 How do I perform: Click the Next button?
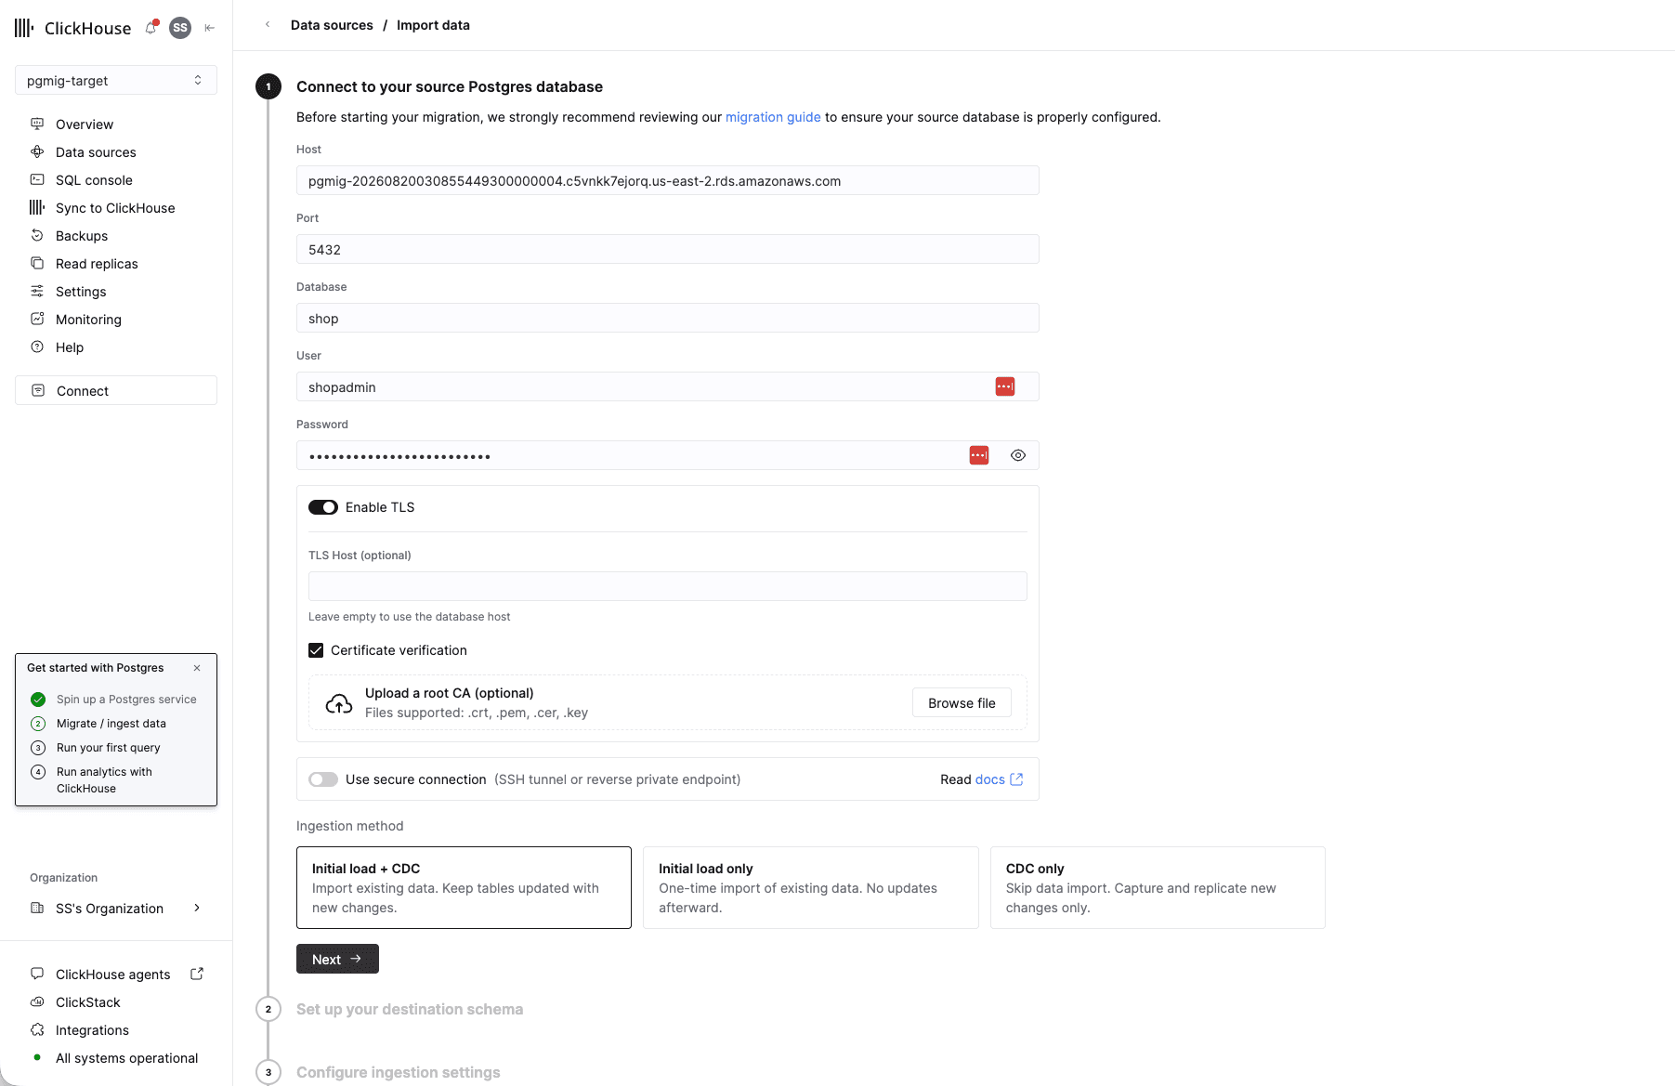coord(337,959)
